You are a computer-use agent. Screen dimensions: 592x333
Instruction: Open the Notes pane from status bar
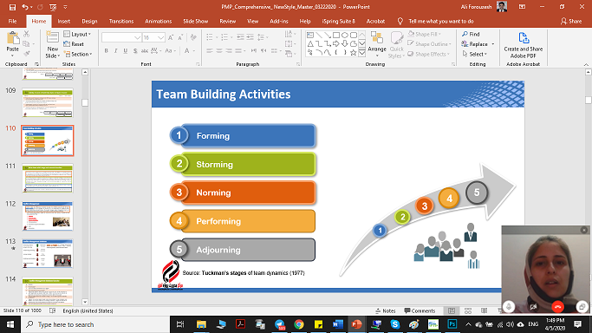(x=386, y=310)
